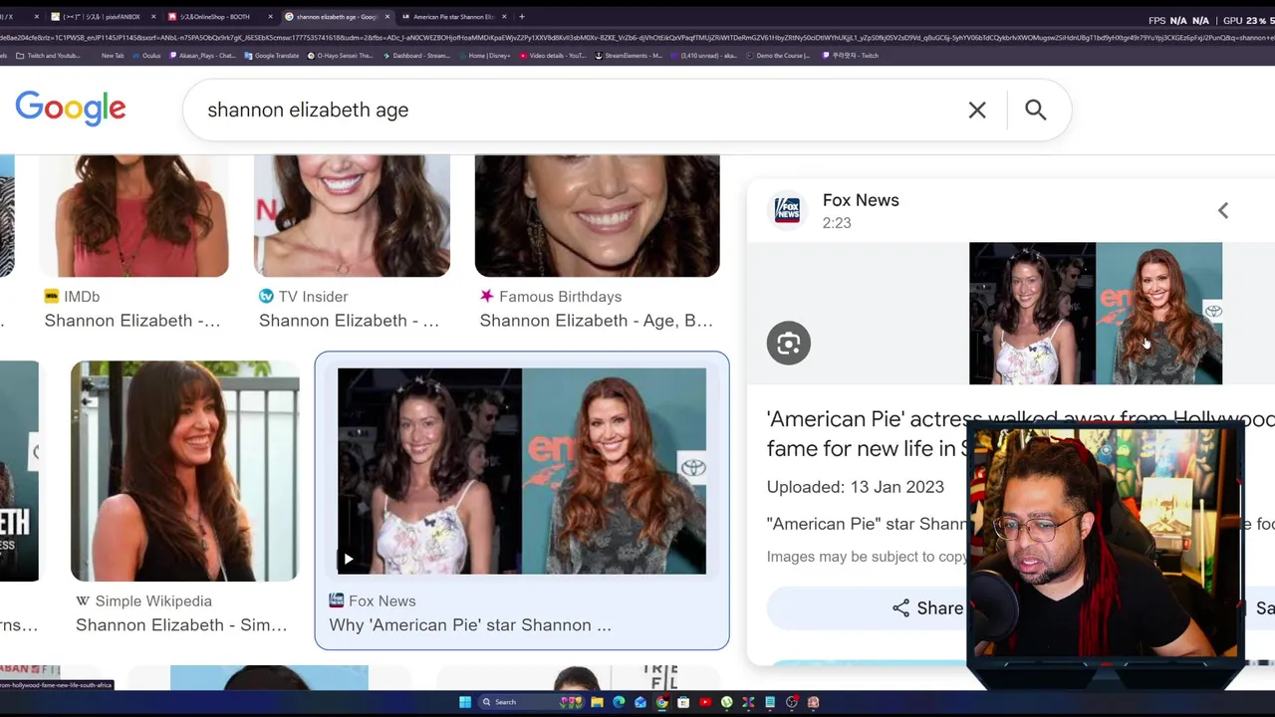The height and width of the screenshot is (717, 1275).
Task: Click the Chrome taskbar icon
Action: 662,702
